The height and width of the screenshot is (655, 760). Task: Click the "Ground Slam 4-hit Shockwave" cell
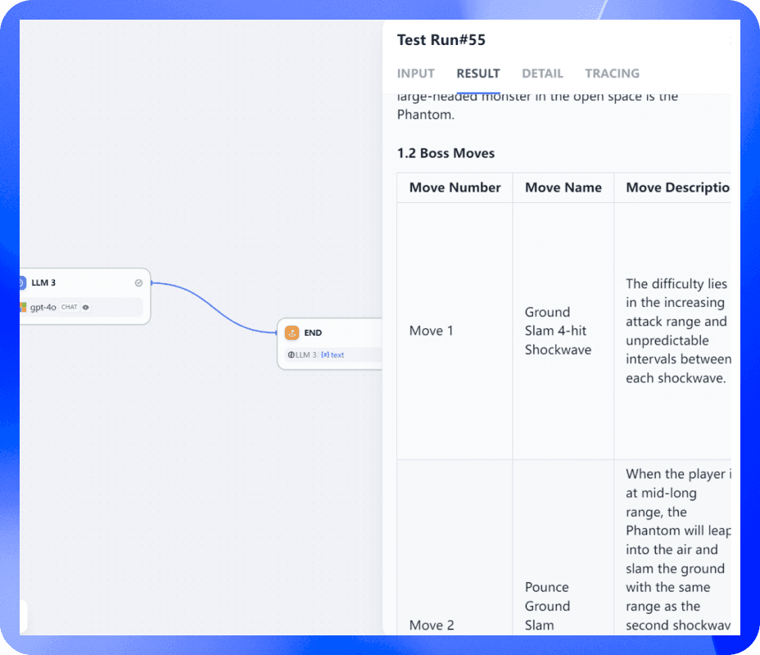point(558,331)
